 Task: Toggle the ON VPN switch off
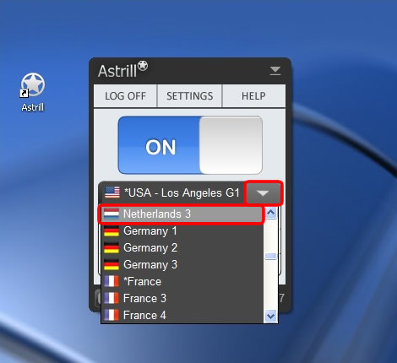point(190,145)
